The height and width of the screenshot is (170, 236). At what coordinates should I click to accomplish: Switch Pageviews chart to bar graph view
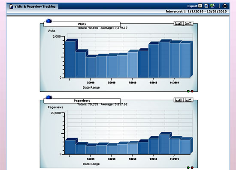(x=179, y=100)
